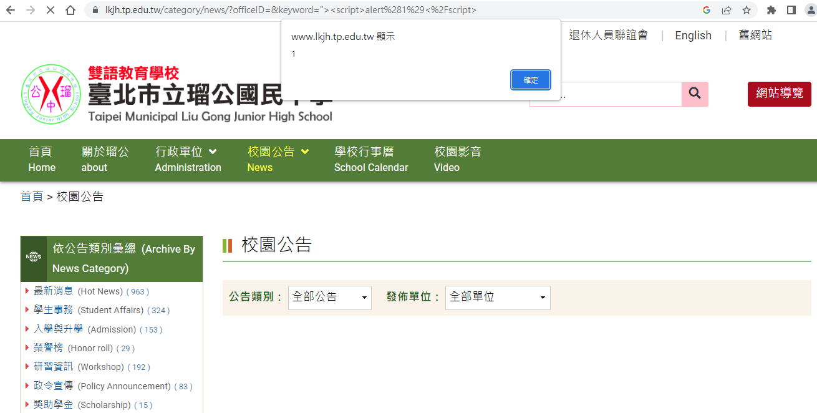
Task: Open the 舊網站 old site link
Action: coord(755,35)
